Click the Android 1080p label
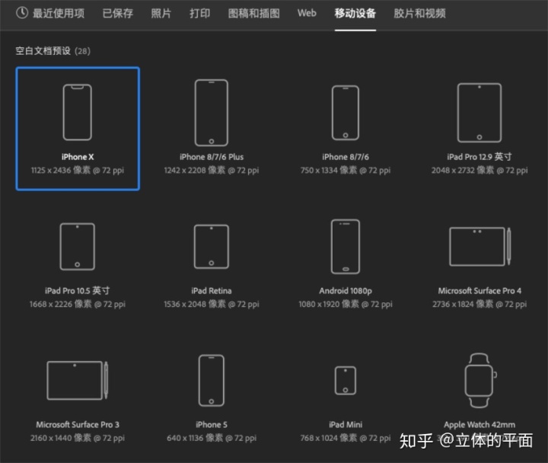Viewport: 548px width, 463px height. 346,291
